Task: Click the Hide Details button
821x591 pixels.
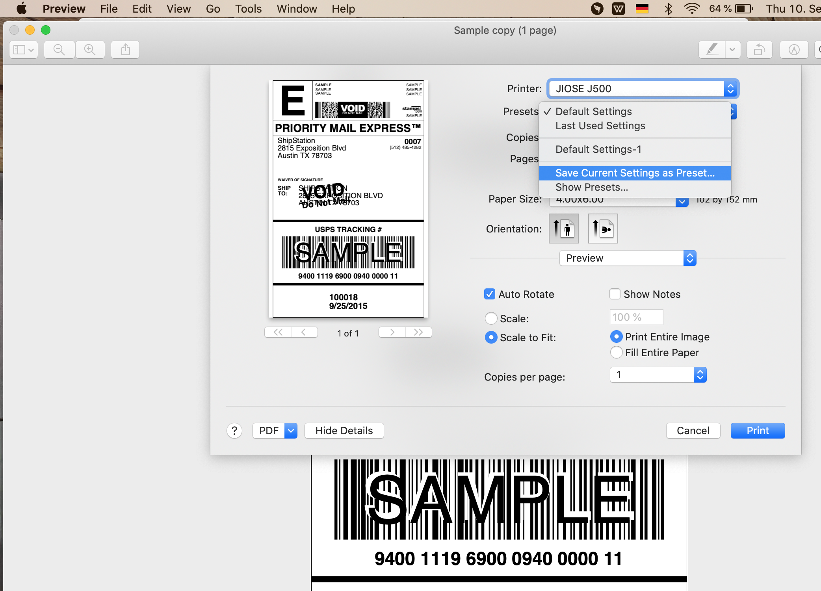Action: coord(344,431)
